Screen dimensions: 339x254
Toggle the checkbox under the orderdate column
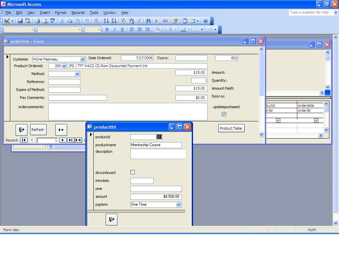pyautogui.click(x=316, y=120)
